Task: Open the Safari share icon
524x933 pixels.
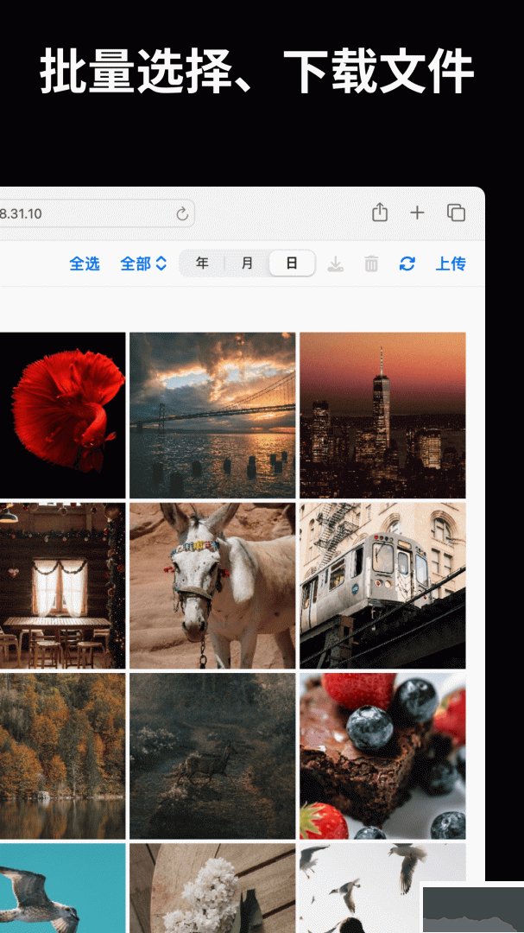Action: (x=380, y=213)
